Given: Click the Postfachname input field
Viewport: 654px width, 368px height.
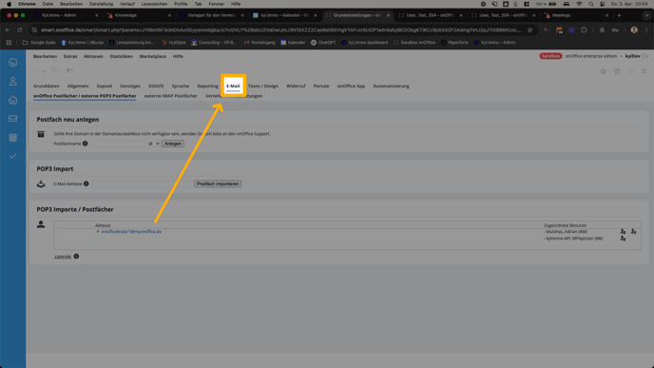Looking at the screenshot, I should tap(119, 144).
